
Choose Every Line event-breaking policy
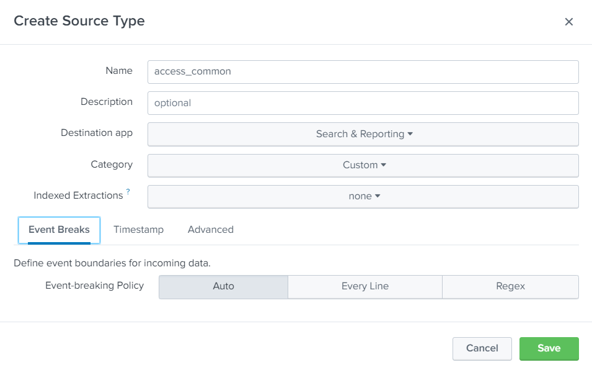pos(364,287)
